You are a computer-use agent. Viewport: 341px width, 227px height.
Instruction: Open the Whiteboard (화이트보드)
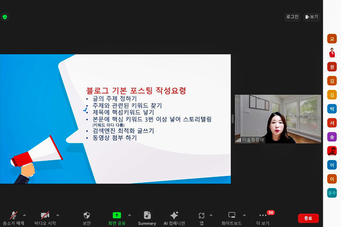coord(232,215)
